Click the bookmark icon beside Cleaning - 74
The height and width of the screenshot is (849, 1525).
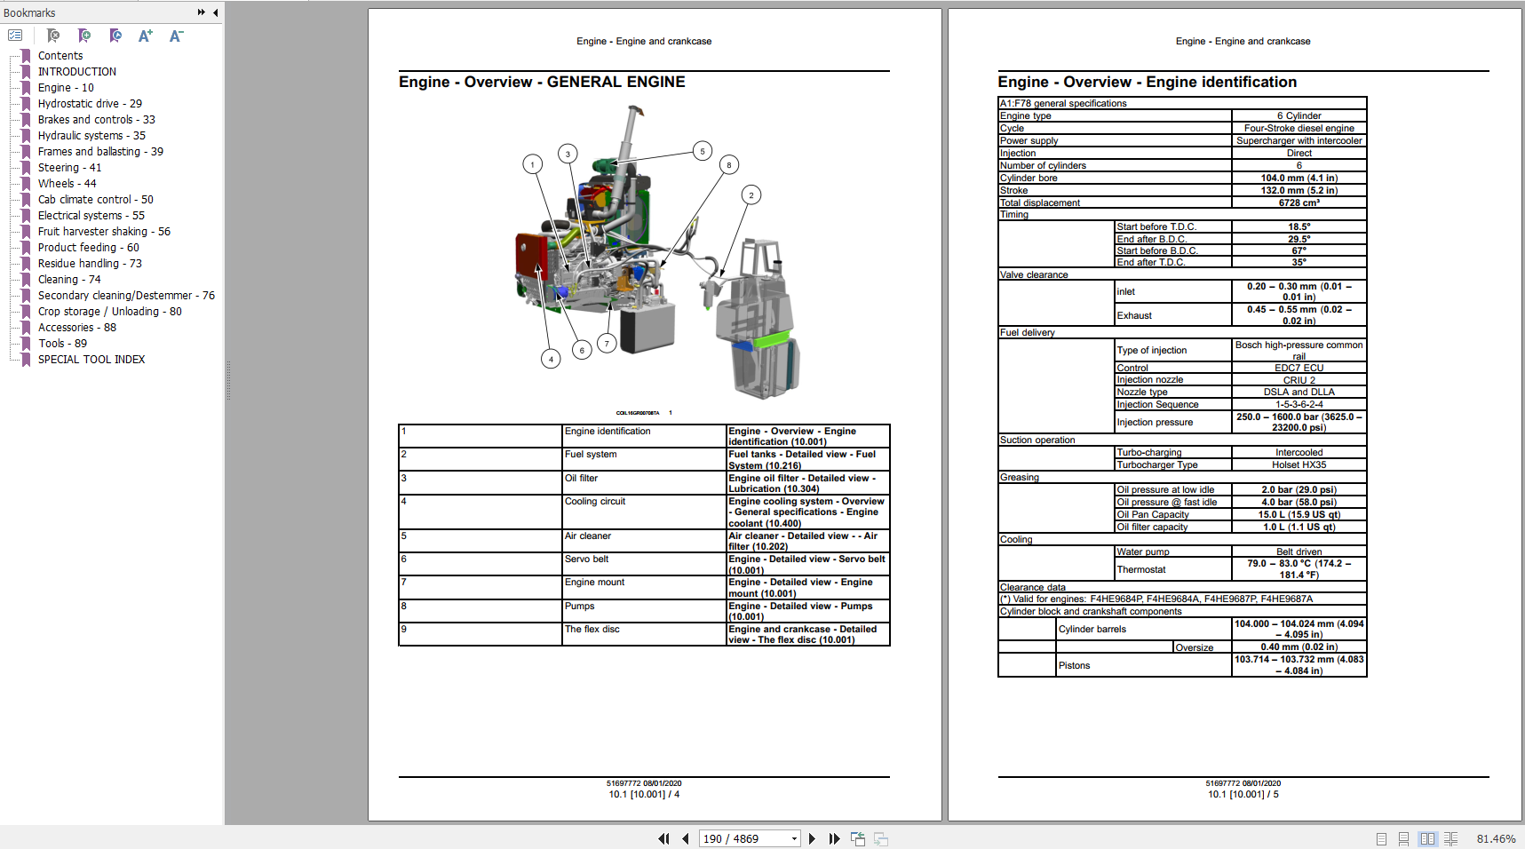pos(26,279)
